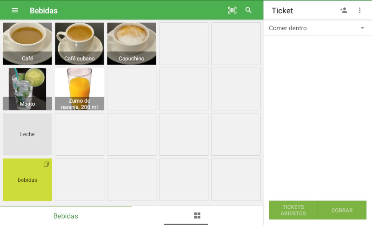The image size is (372, 225).
Task: Select the gray Leche item tile
Action: click(27, 134)
